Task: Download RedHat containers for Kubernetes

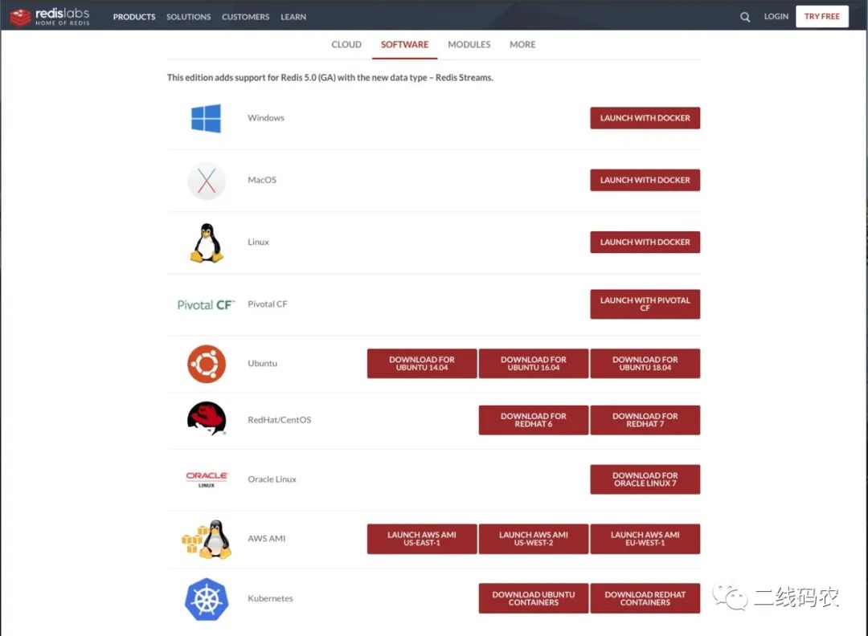Action: [645, 598]
